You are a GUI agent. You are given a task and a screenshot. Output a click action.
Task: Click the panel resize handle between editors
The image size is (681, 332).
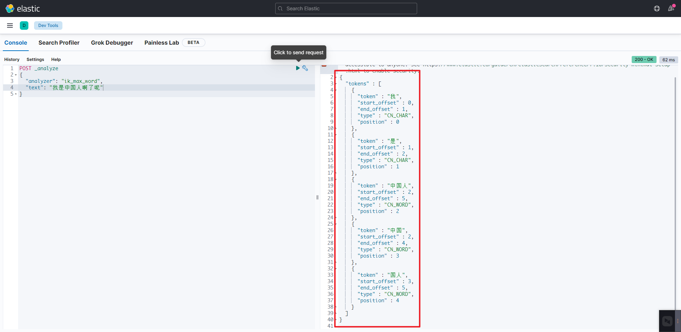[x=317, y=197]
